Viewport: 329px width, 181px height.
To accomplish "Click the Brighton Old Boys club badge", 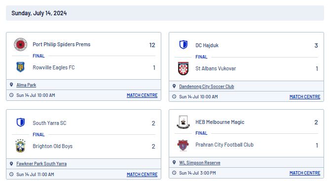I will pyautogui.click(x=21, y=146).
